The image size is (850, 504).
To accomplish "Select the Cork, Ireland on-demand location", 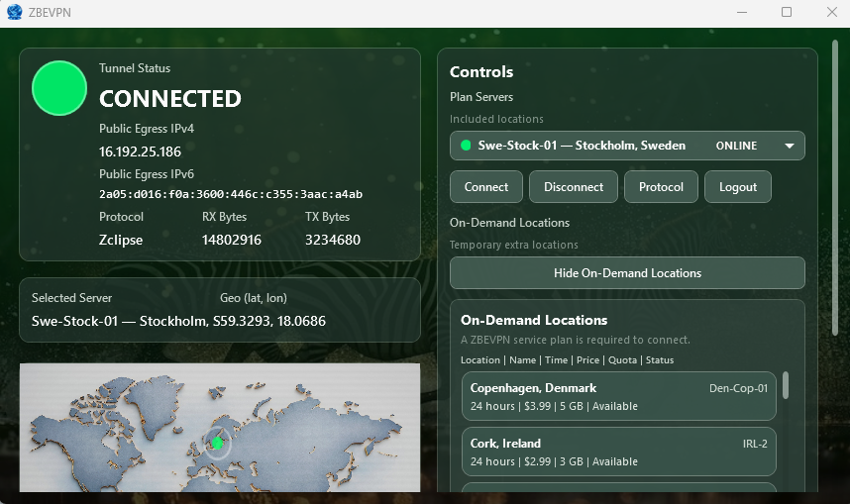I will click(619, 452).
